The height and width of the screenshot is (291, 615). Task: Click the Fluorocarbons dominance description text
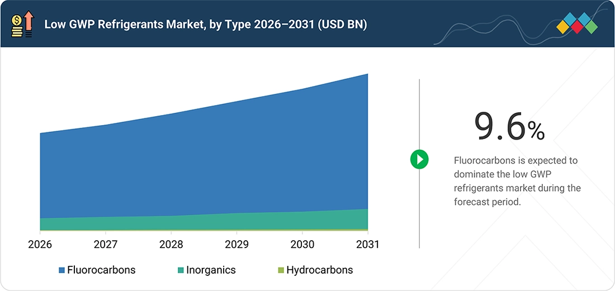coord(517,182)
